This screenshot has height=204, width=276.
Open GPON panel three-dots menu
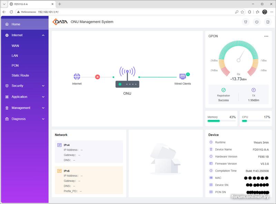266,36
